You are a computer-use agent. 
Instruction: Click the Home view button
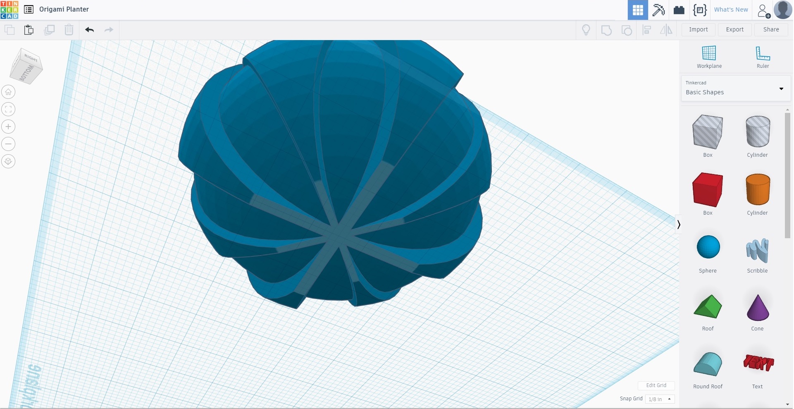point(8,92)
